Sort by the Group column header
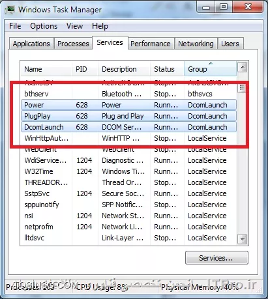 coord(211,69)
